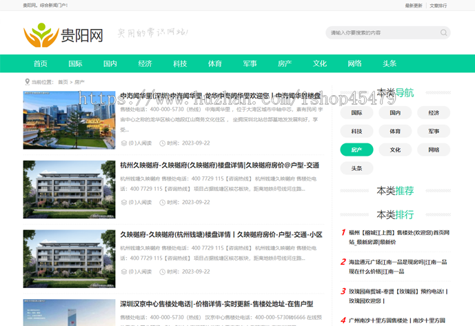Image resolution: width=475 pixels, height=326 pixels.
Task: Click the 房产 breadcrumb link
Action: (79, 82)
